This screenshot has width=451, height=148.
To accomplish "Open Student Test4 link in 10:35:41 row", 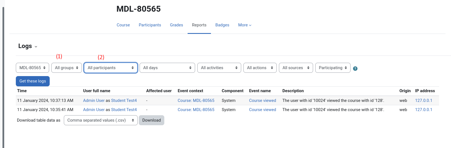I will tap(124, 110).
